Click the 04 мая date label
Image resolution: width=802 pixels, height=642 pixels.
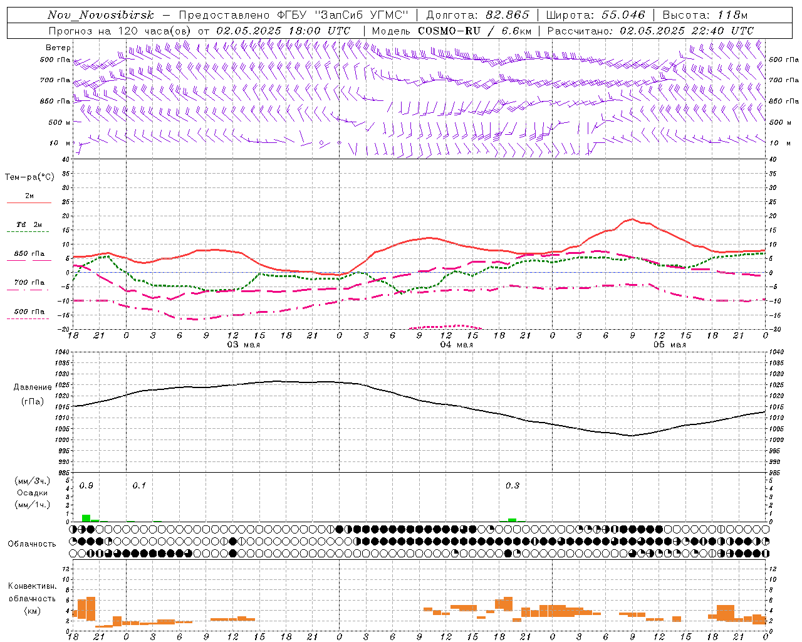[x=456, y=345]
